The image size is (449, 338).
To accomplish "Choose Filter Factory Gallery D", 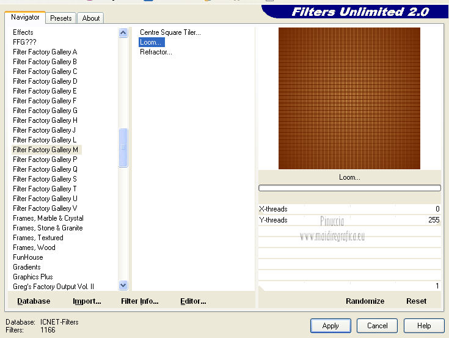I will (45, 81).
